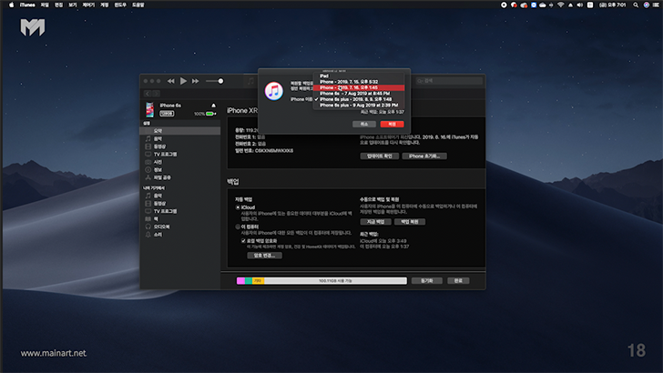The width and height of the screenshot is (663, 373).
Task: Open TV 프로그램 under device settings
Action: (180, 154)
